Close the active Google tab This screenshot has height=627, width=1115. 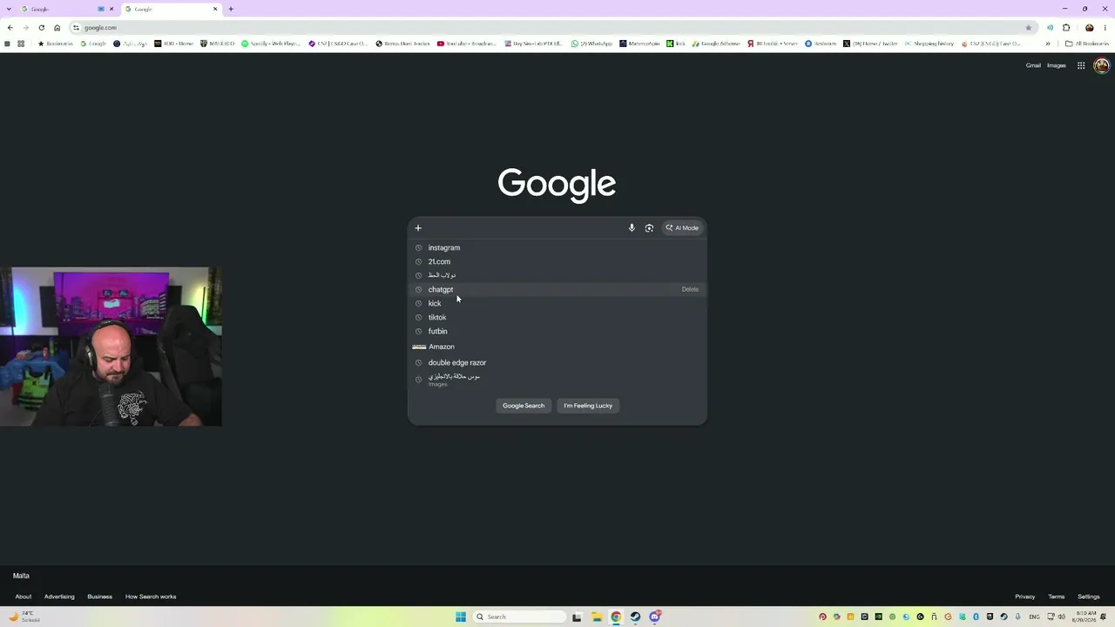pos(215,9)
